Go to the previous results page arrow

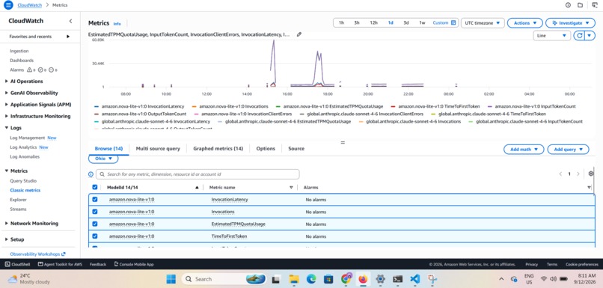pos(560,174)
